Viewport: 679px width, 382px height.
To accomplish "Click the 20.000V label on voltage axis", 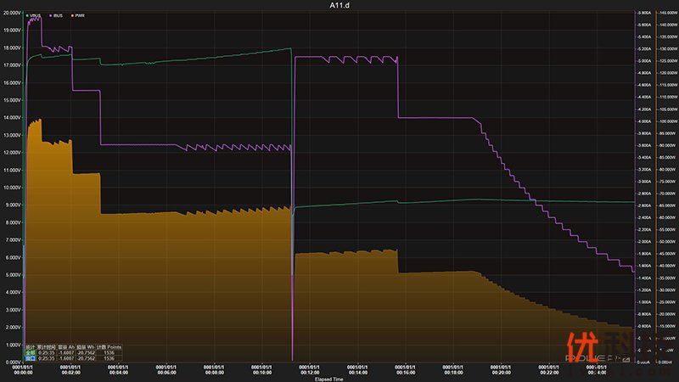I will click(11, 13).
